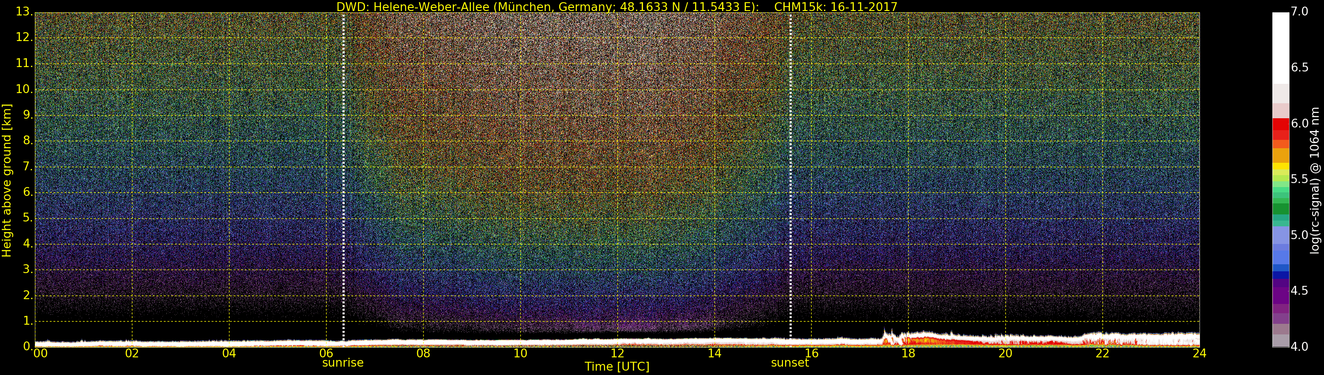
Task: Click the '14' time tick label
Action: point(715,353)
